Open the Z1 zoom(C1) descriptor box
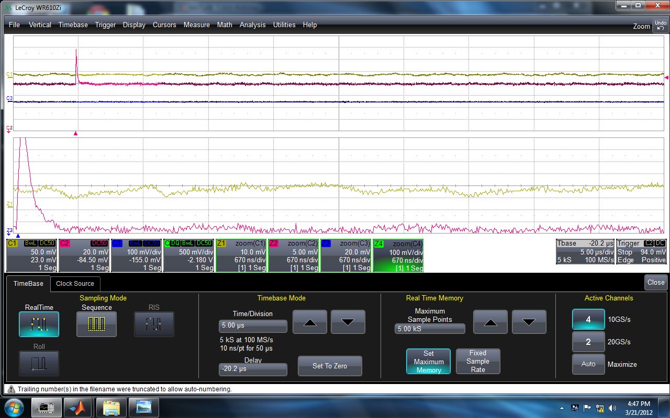Image resolution: width=670 pixels, height=418 pixels. point(241,256)
